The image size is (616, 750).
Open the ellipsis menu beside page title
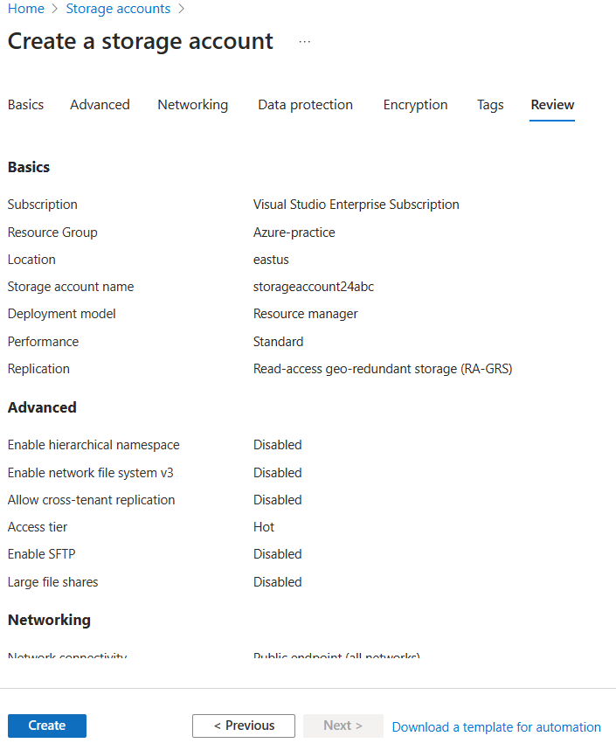tap(304, 42)
